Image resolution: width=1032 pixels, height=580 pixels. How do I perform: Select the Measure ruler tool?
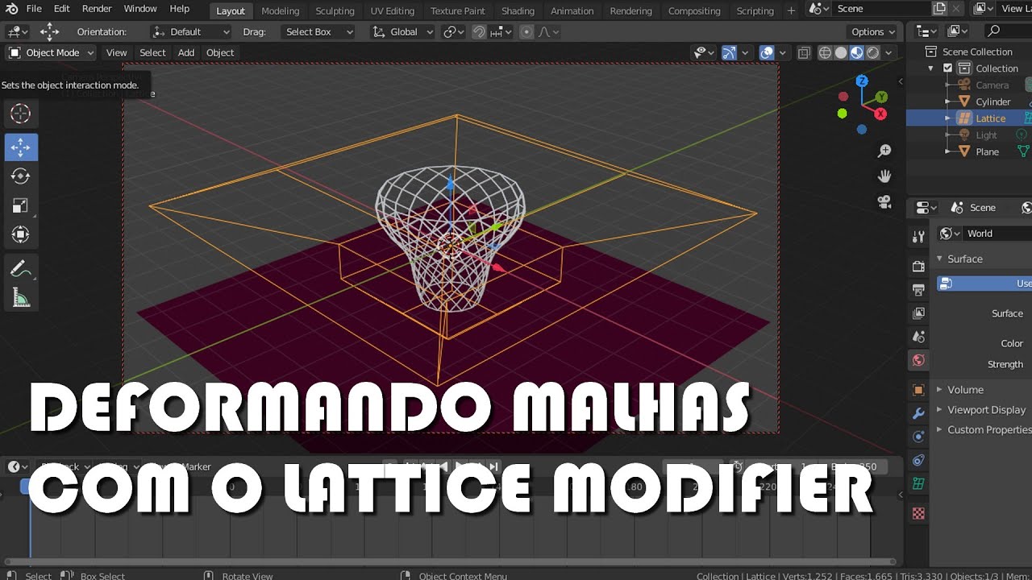coord(21,299)
